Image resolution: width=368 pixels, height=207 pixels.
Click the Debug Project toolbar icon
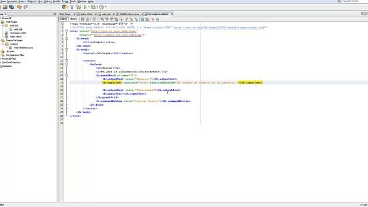pyautogui.click(x=93, y=7)
